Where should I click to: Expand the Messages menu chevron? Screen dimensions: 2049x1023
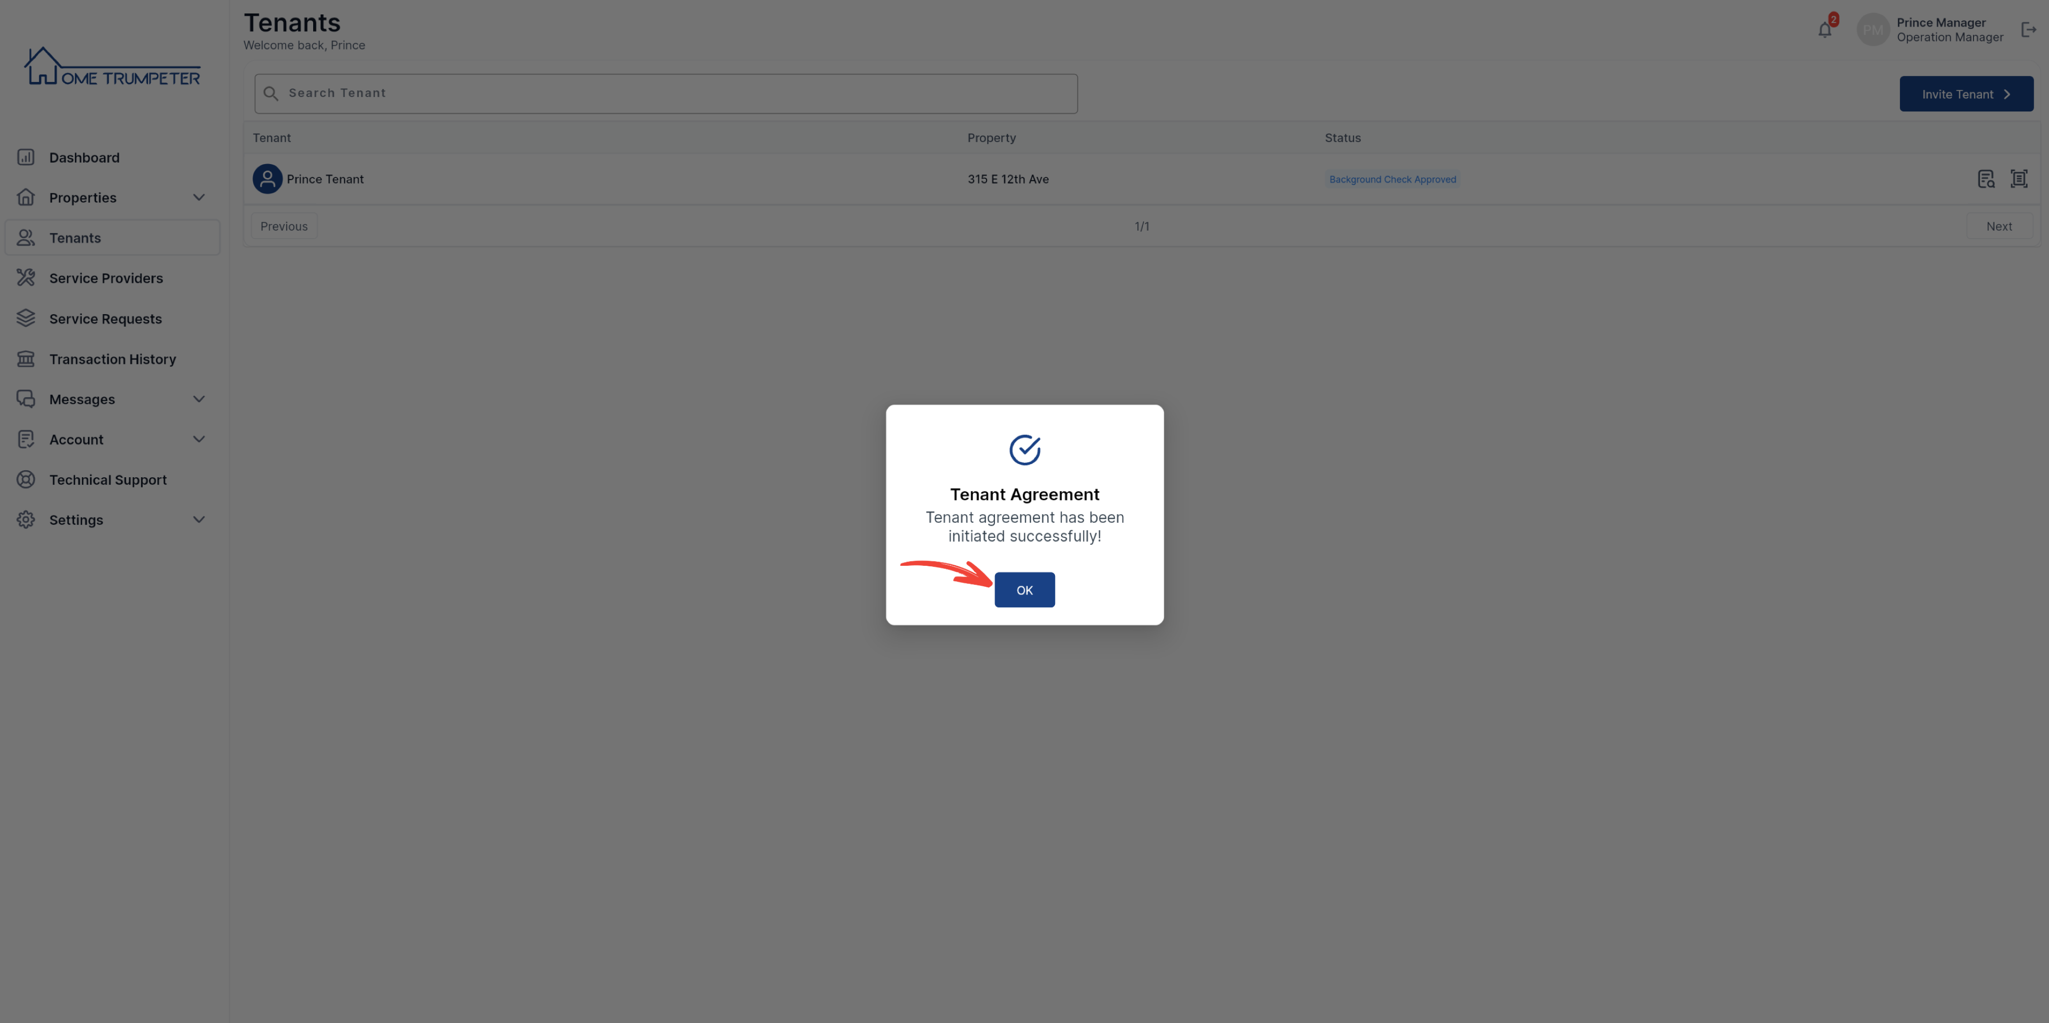[x=199, y=398]
